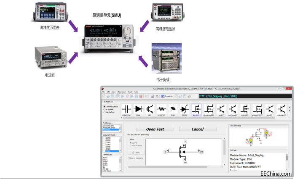
Task: Choose the ZENER diode symbol
Action: coord(185,109)
